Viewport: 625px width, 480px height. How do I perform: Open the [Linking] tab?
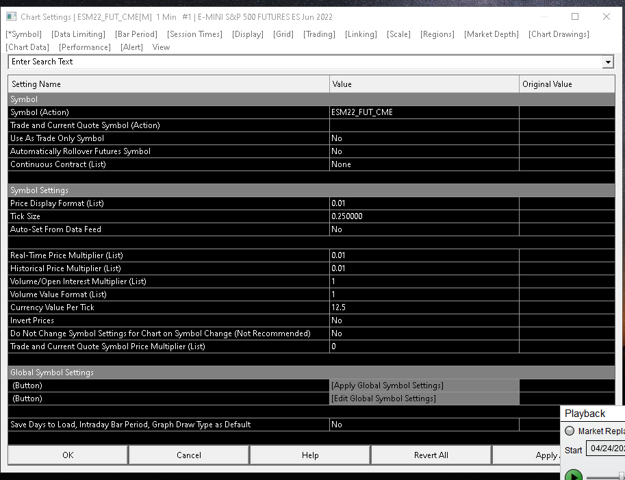361,34
